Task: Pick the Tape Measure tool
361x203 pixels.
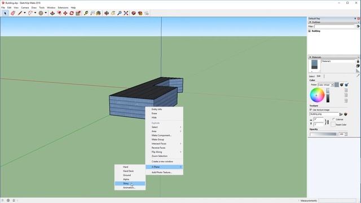Action: 86,13
